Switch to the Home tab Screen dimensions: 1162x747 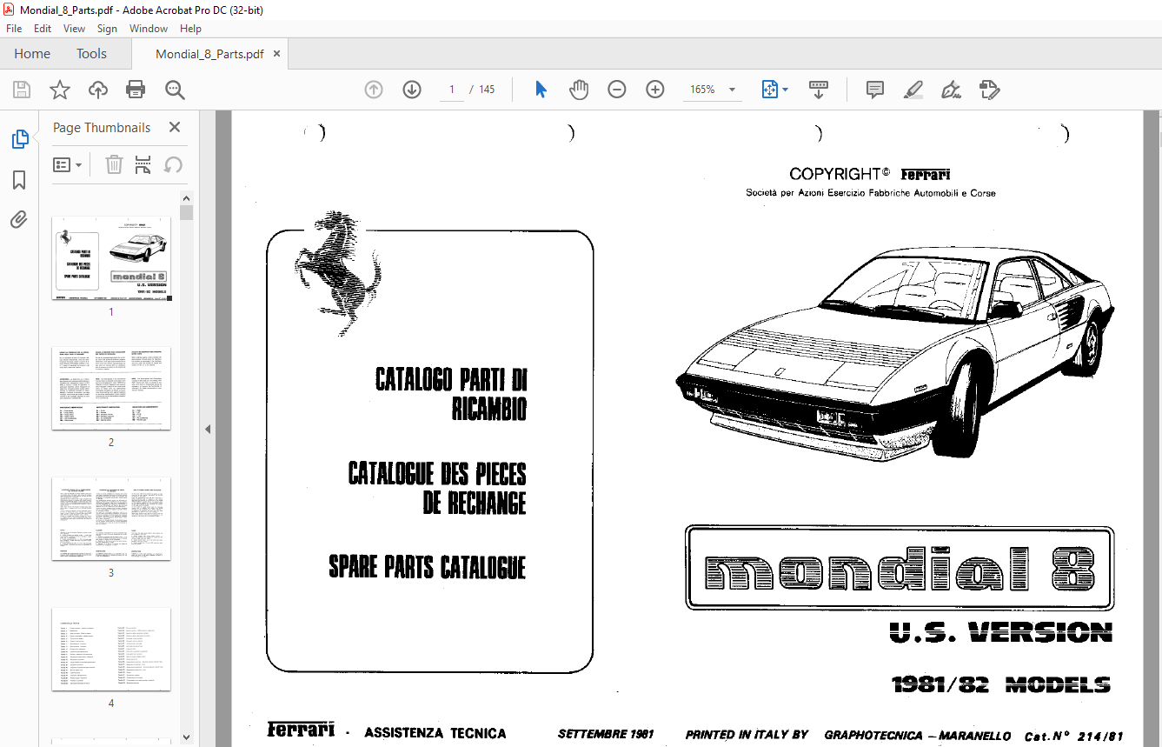(x=32, y=54)
